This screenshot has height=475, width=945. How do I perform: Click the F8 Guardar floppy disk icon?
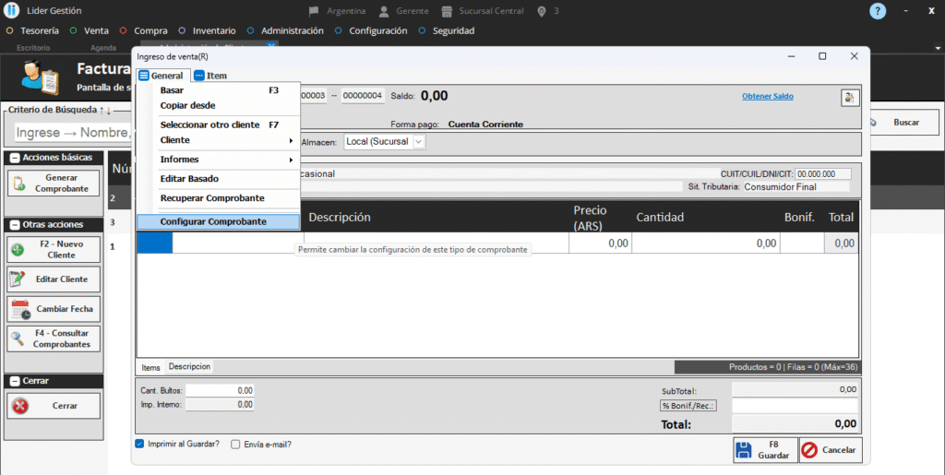pos(744,450)
